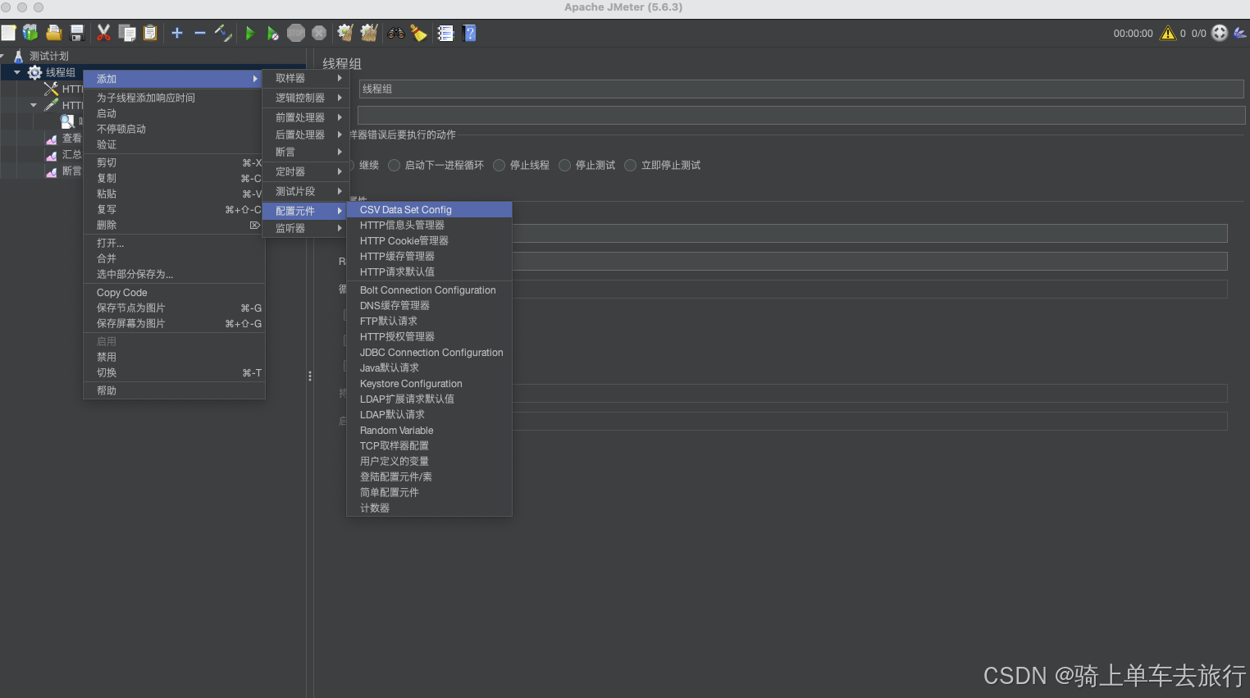The width and height of the screenshot is (1250, 698).
Task: Click the thread group gear icon
Action: pyautogui.click(x=34, y=72)
